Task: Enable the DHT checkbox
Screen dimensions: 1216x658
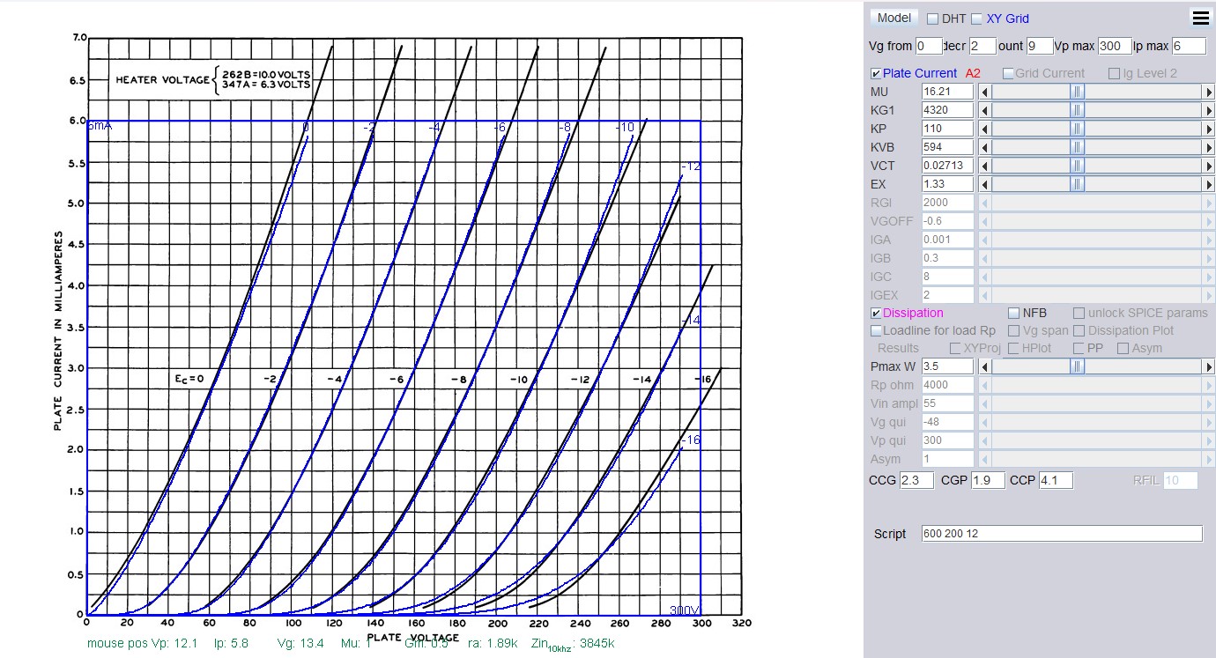Action: click(932, 18)
